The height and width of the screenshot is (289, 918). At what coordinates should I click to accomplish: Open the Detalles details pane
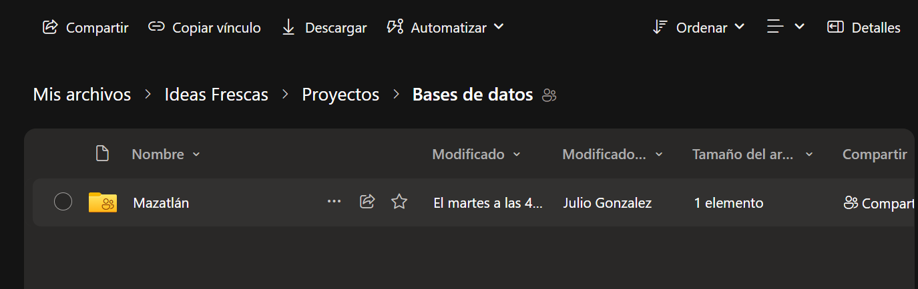point(863,27)
